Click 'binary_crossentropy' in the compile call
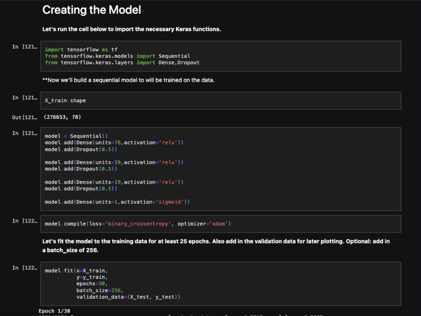This screenshot has height=316, width=421. point(138,224)
